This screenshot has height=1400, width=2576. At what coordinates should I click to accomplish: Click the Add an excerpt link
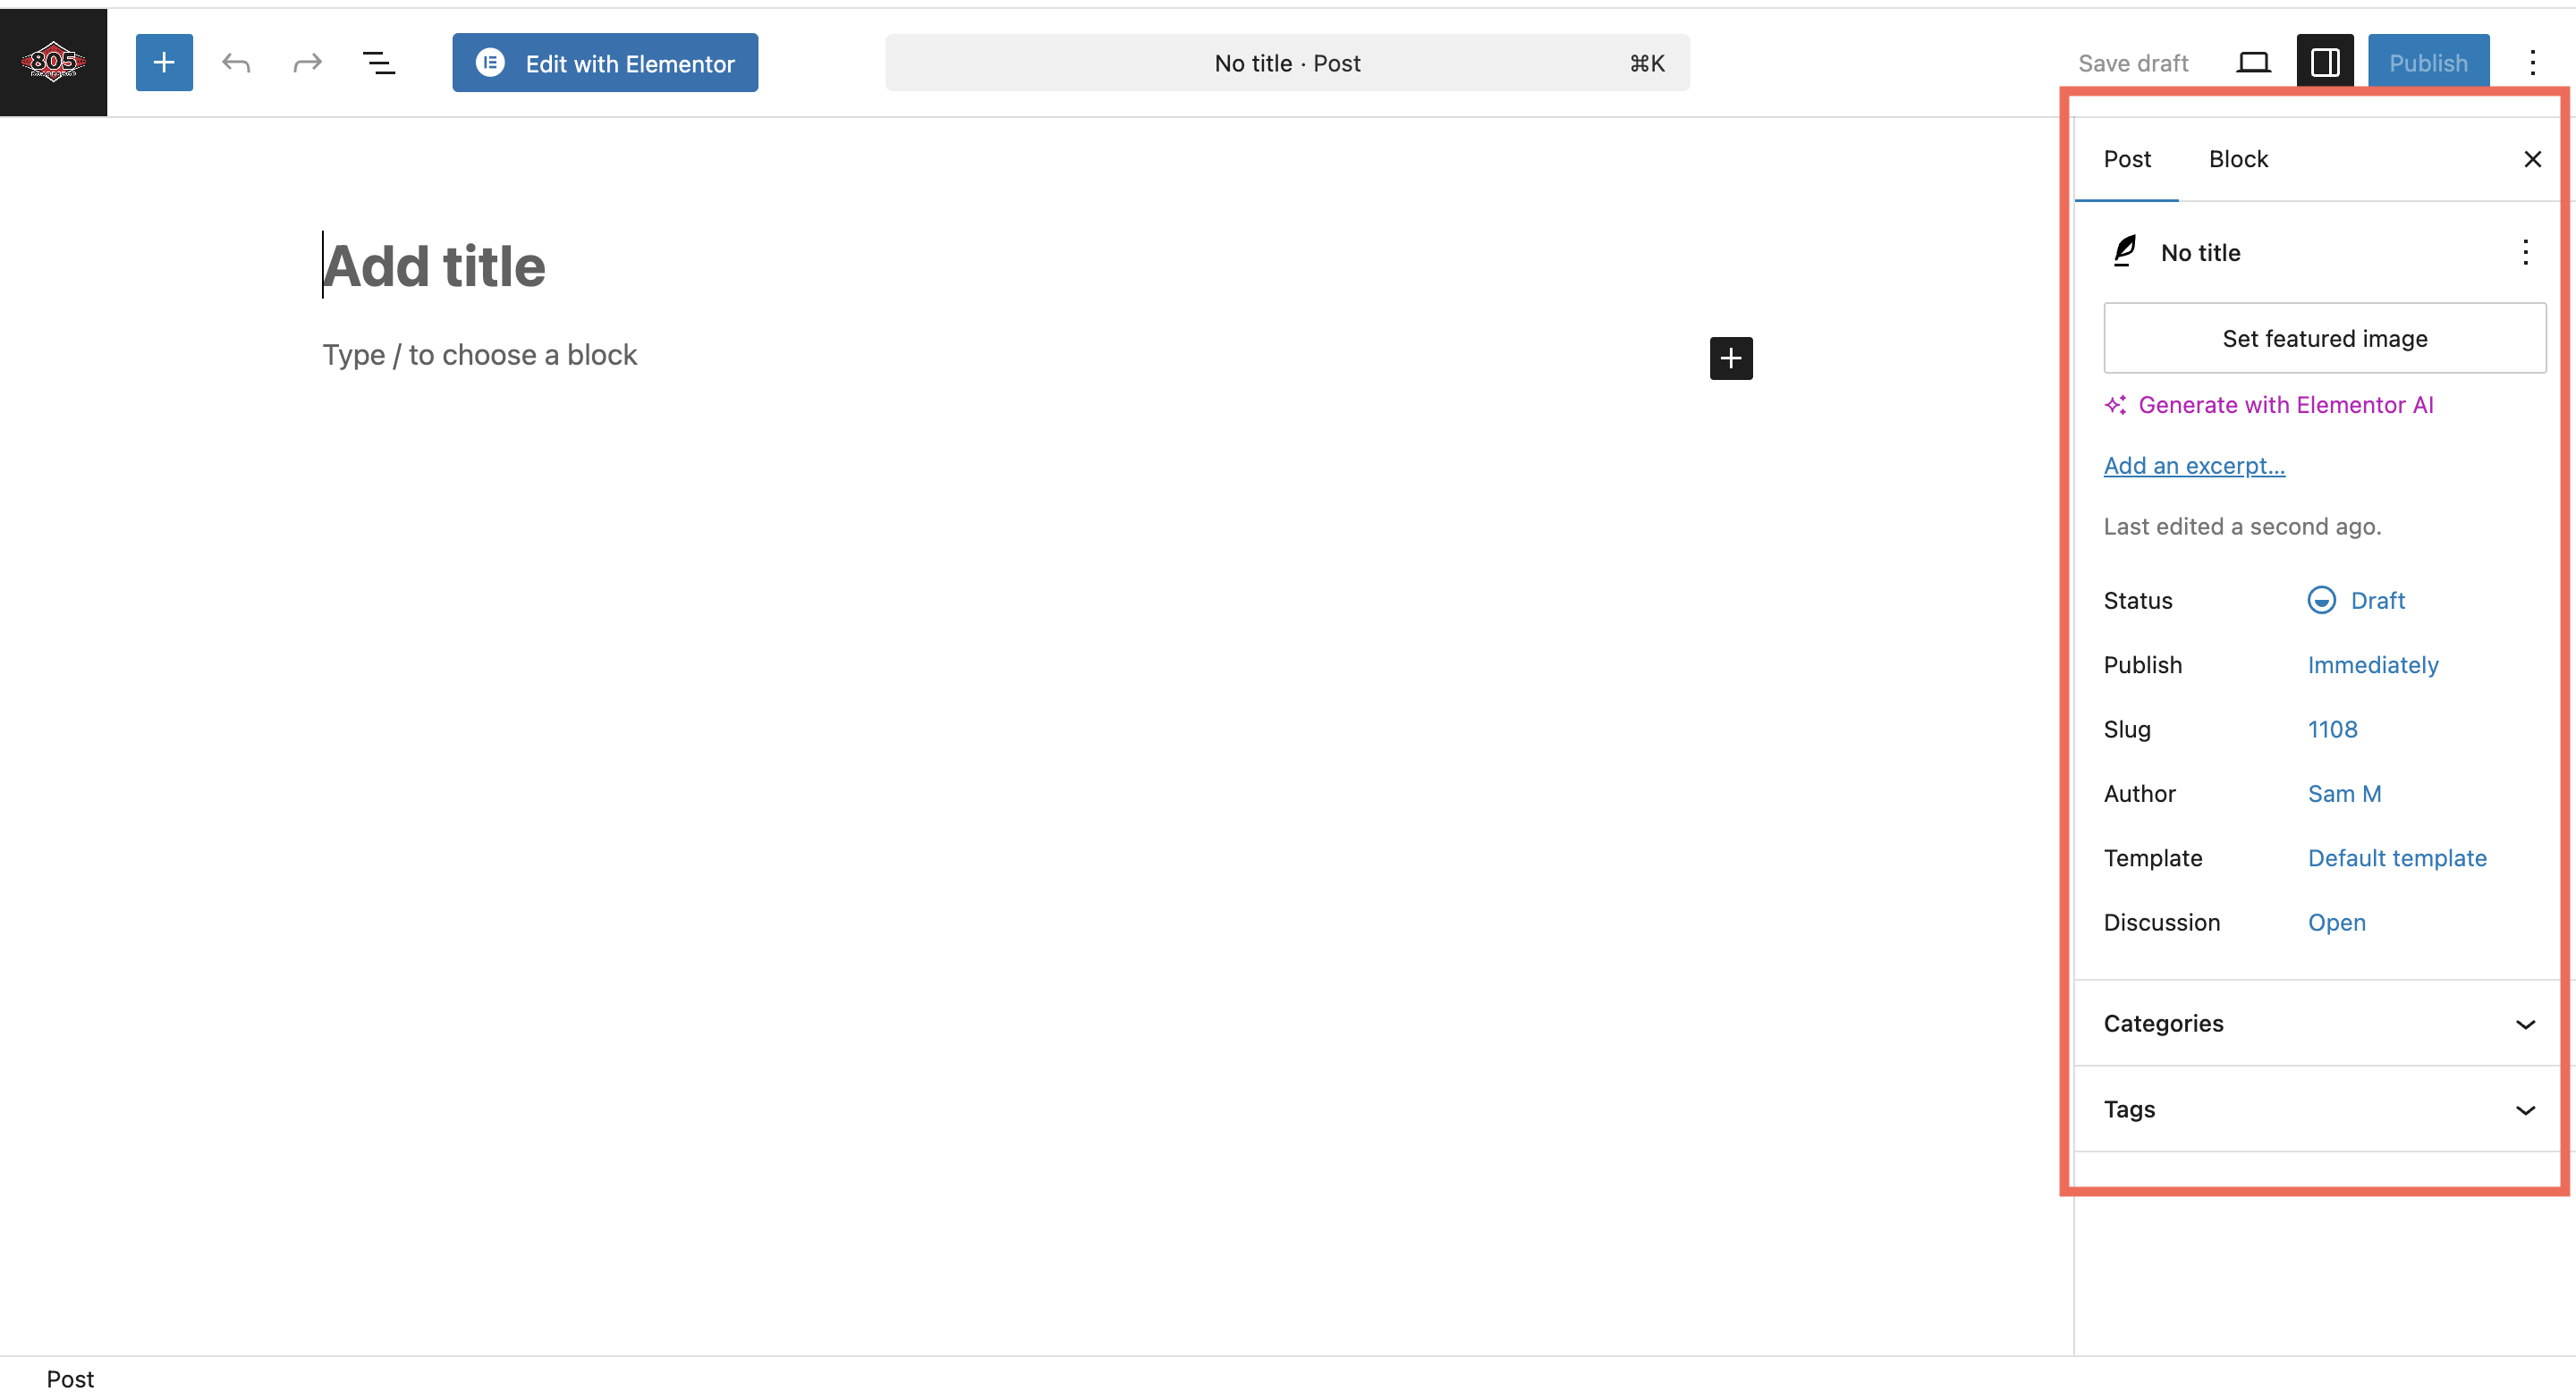2194,465
